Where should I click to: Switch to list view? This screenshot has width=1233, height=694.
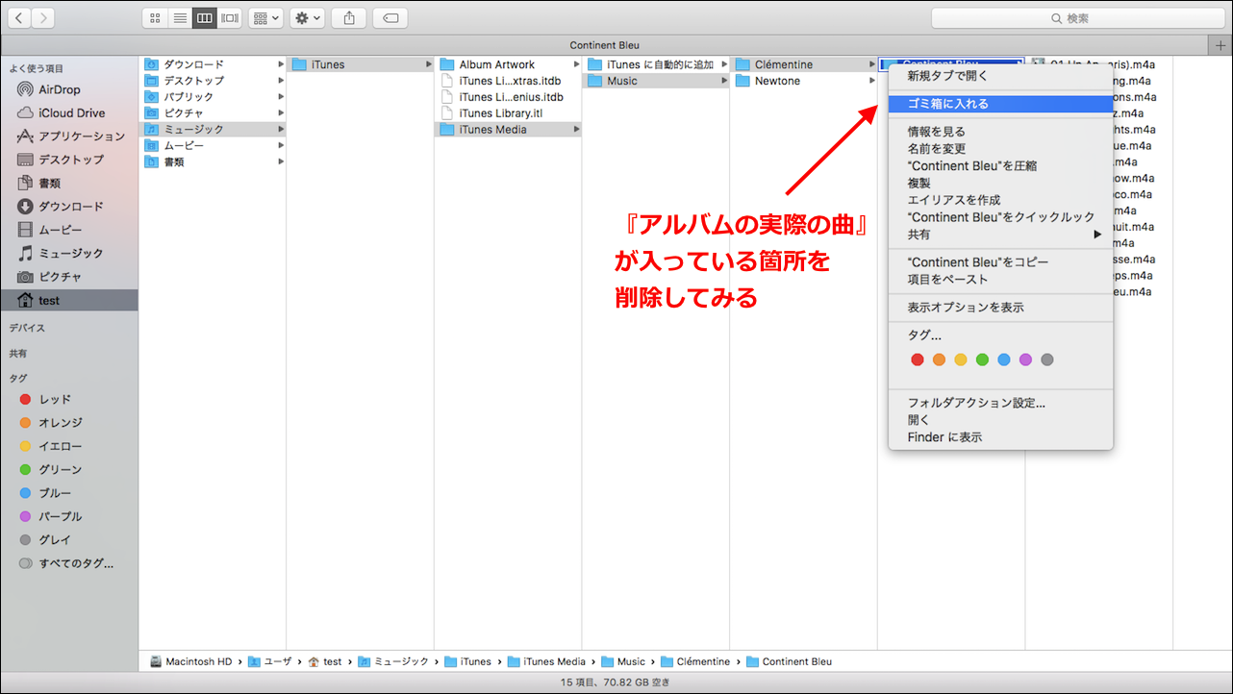coord(180,17)
